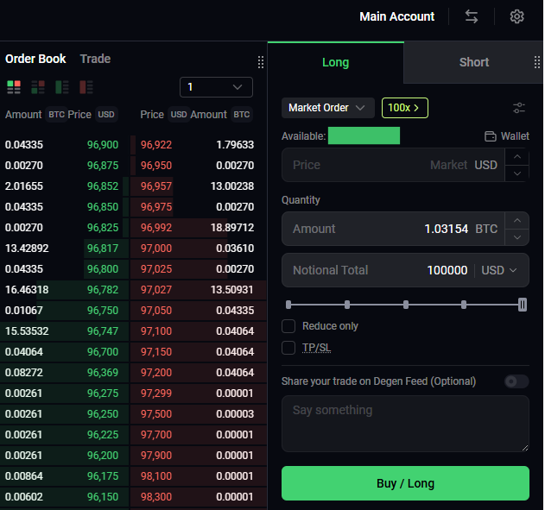This screenshot has width=545, height=510.
Task: Open the order book grouping dropdown showing 1
Action: click(216, 87)
